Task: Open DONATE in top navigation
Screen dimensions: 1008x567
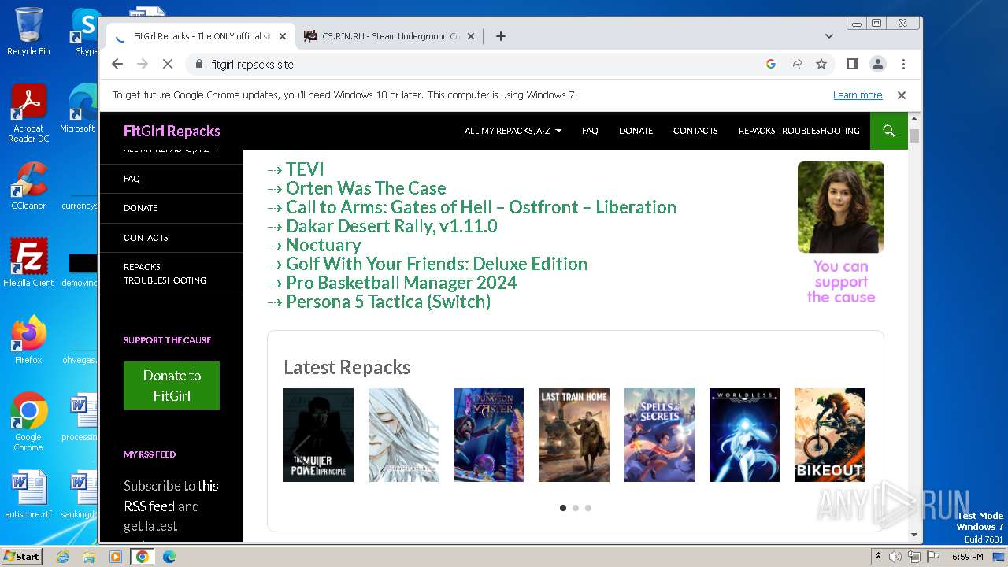Action: [636, 131]
